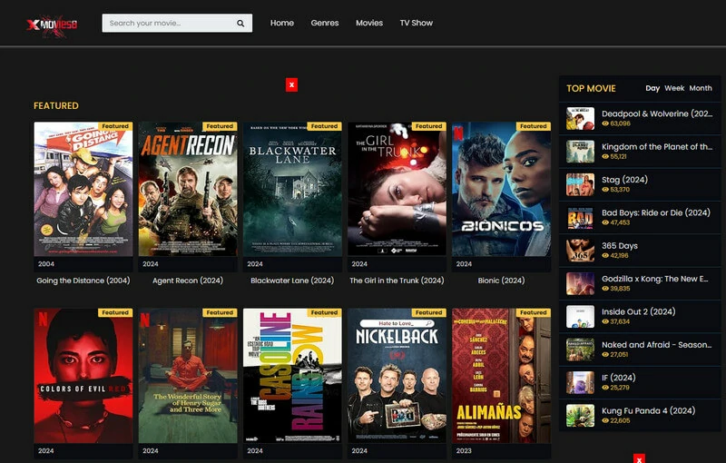Viewport: 726px width, 463px height.
Task: Click the Inside Out 2 small thumbnail
Action: coord(580,316)
